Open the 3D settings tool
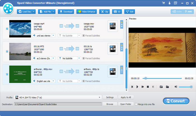The image size is (196, 116). (117, 12)
